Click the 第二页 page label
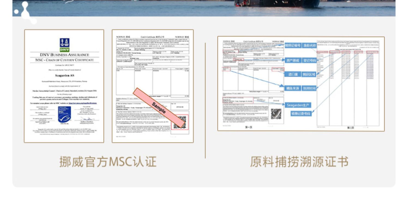This screenshot has width=409, height=217. pyautogui.click(x=350, y=128)
